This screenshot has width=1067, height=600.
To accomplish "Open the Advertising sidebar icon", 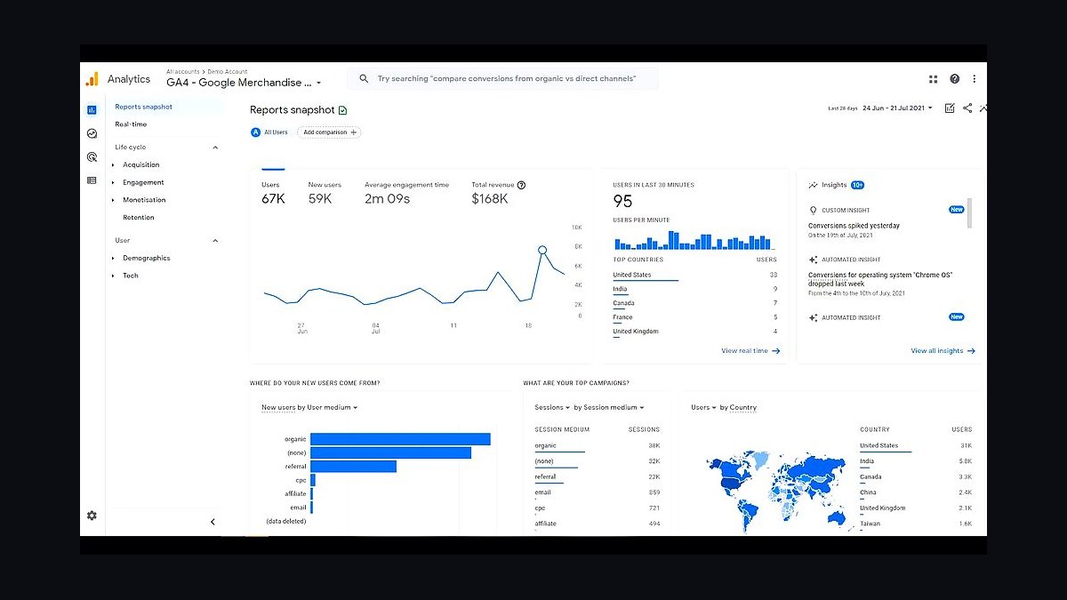I will 92,156.
